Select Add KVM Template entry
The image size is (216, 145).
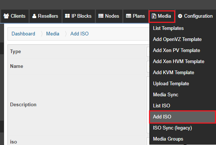coord(173,72)
